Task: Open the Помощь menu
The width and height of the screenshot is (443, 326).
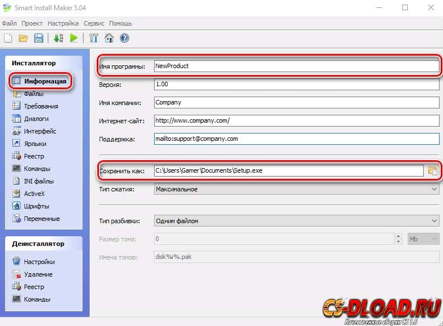Action: [x=121, y=23]
